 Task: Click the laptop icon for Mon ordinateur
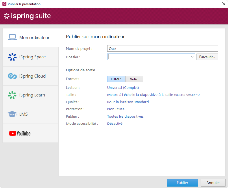click(x=12, y=37)
